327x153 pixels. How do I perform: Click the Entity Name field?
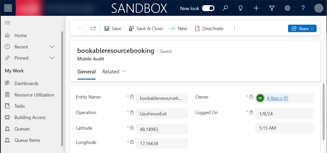pyautogui.click(x=162, y=98)
